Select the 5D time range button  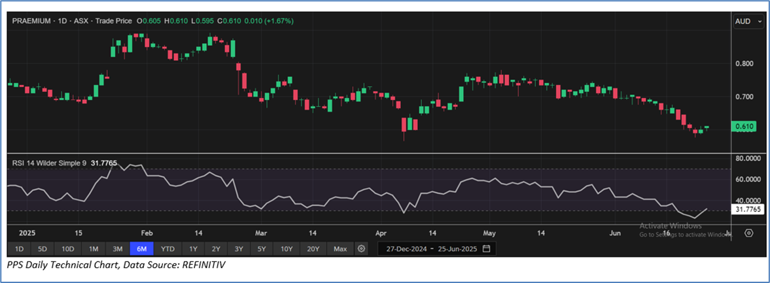[x=41, y=248]
